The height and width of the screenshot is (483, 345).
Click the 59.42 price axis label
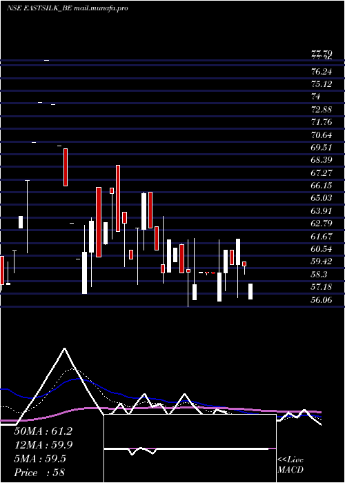[322, 262]
